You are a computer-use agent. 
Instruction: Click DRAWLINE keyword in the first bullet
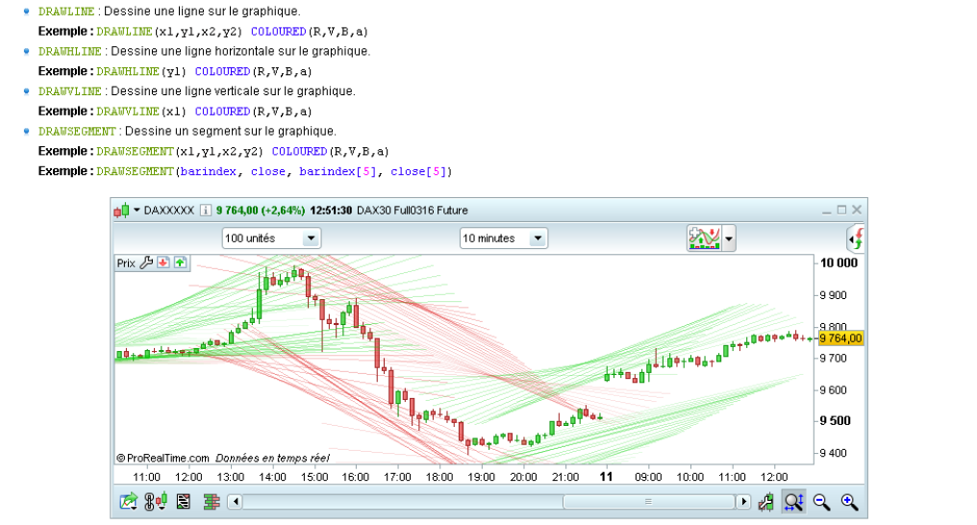[x=66, y=12]
